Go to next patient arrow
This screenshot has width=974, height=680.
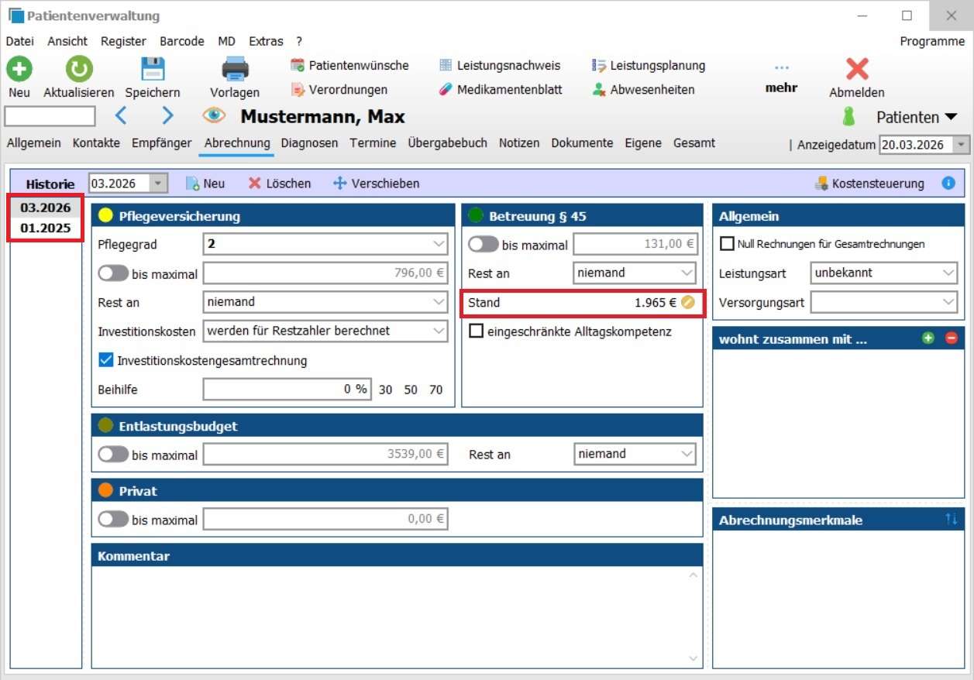(167, 116)
